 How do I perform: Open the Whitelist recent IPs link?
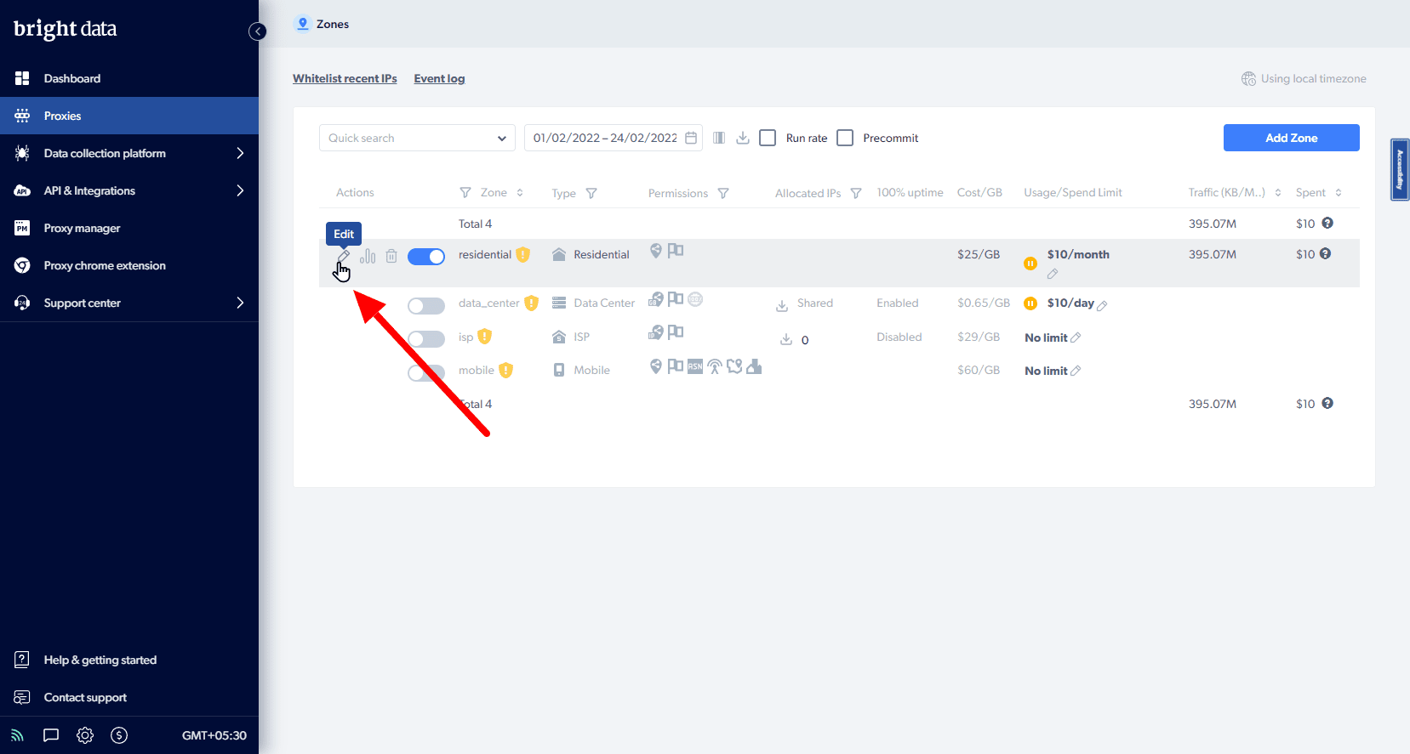(345, 78)
